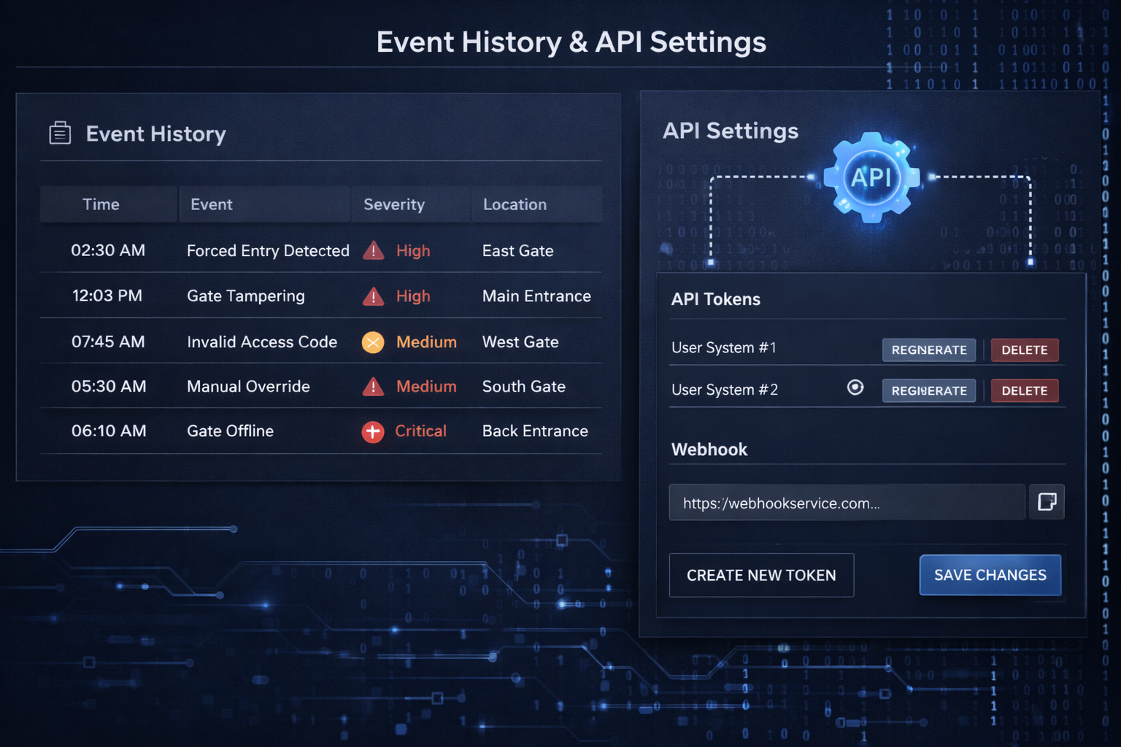Regenerate the User System #1 token

pyautogui.click(x=928, y=349)
